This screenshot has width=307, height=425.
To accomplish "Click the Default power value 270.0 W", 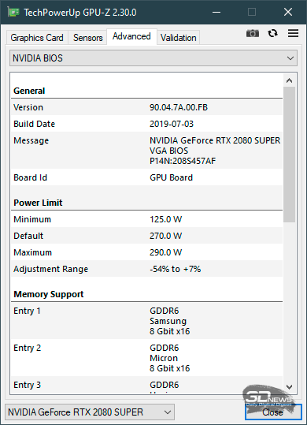I will pos(165,236).
